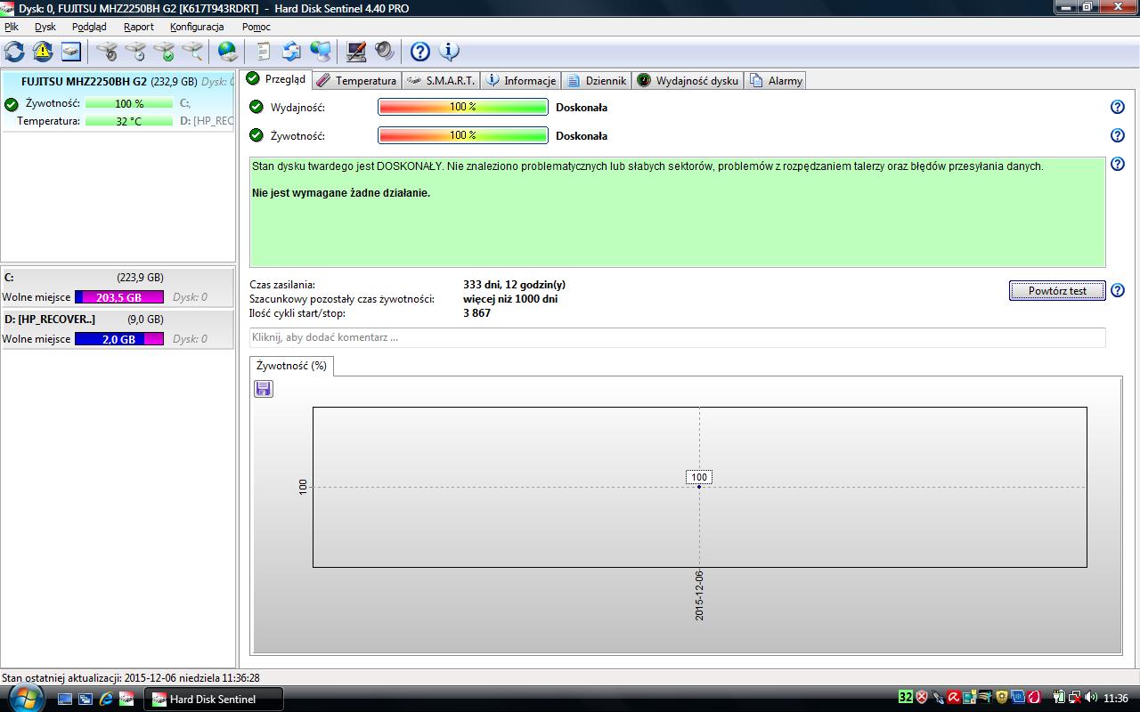1140x712 pixels.
Task: Open the Pomoc menu
Action: tap(256, 27)
